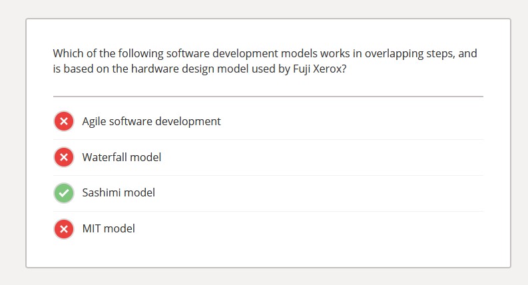This screenshot has height=285, width=528.
Task: Click the red X icon beside Agile software development
Action: pyautogui.click(x=63, y=121)
